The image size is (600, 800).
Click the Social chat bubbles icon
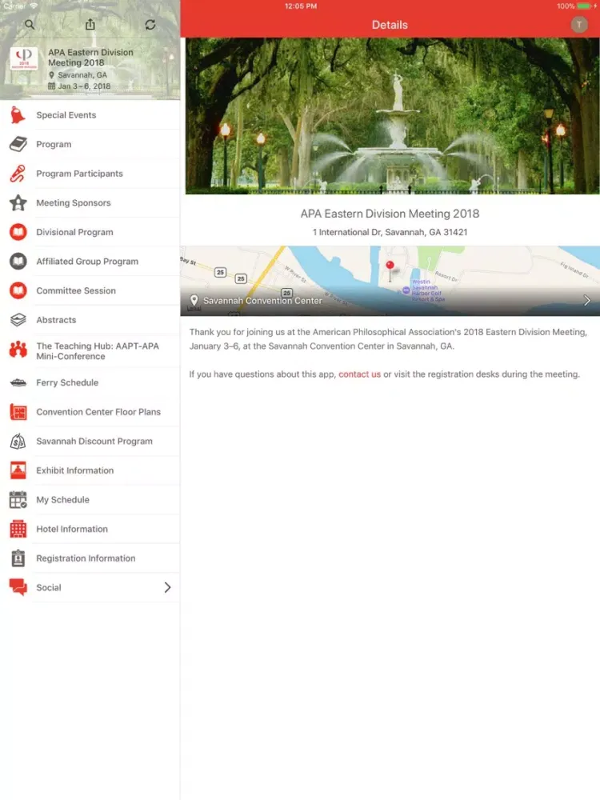click(x=18, y=588)
